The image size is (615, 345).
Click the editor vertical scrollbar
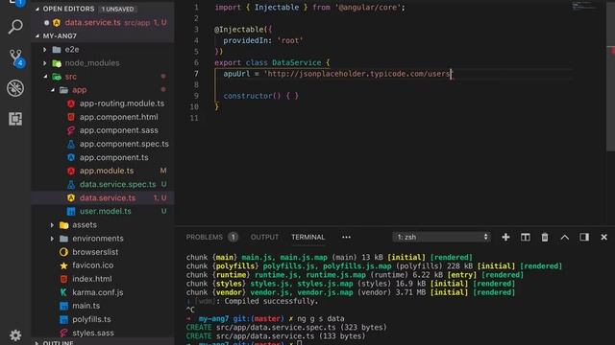[x=611, y=77]
